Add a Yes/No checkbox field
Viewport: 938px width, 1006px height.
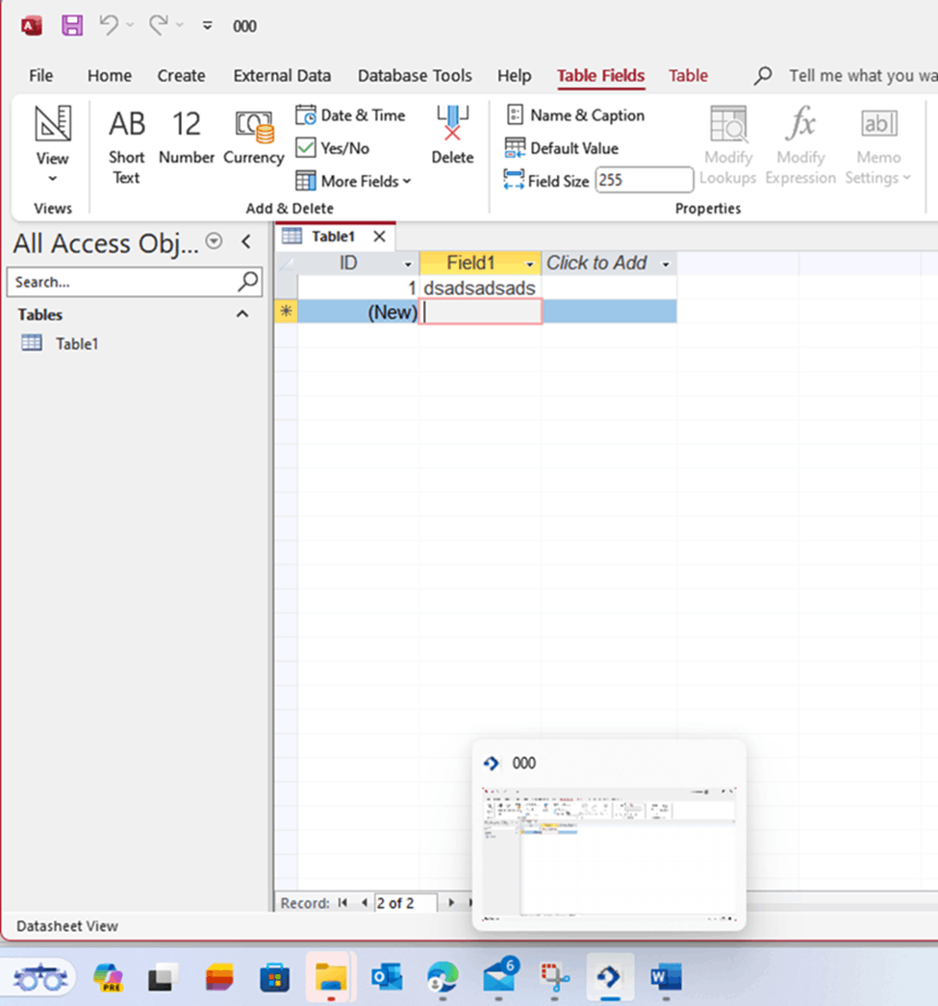click(332, 148)
